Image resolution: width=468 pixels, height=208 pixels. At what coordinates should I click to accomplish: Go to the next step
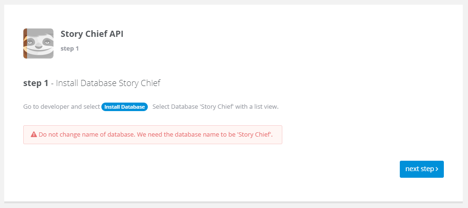(x=422, y=169)
